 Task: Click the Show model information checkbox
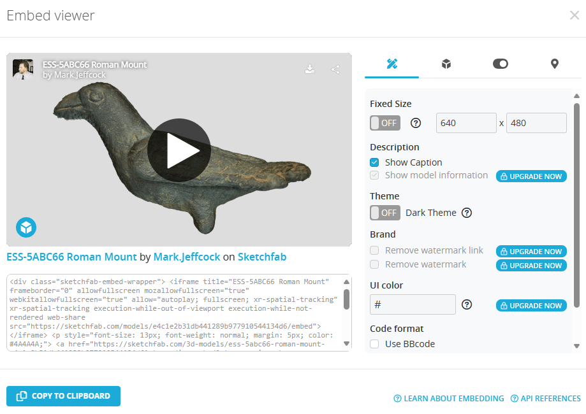[x=374, y=175]
